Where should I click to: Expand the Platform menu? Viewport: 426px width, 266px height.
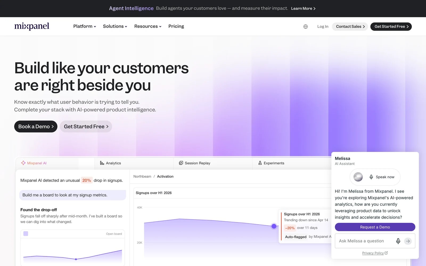[x=85, y=26]
